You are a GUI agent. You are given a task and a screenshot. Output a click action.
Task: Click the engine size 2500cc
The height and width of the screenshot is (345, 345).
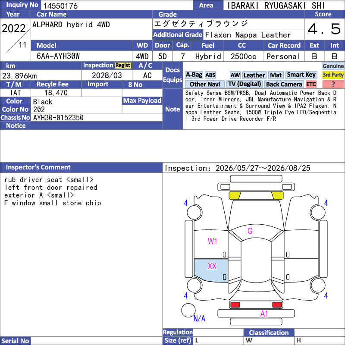[244, 56]
